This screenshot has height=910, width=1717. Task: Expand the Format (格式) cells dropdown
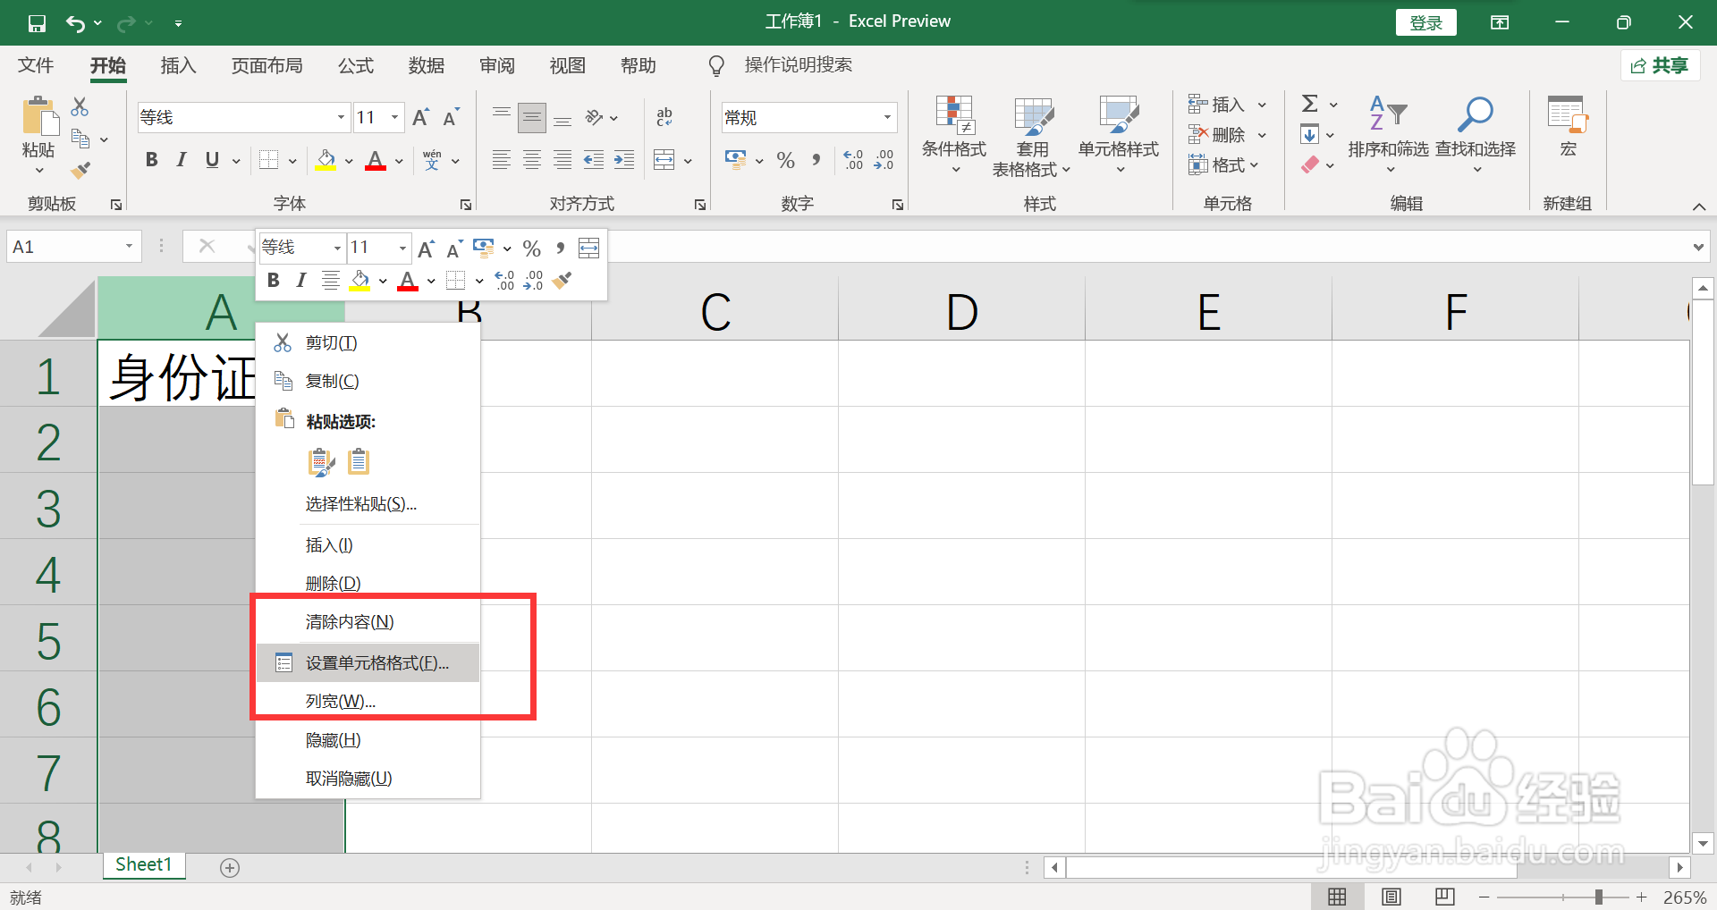click(1254, 165)
